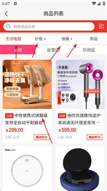Image resolution: width=107 pixels, height=191 pixels.
Task: Tap 赠送积分 on the hair dryer
Action: 94,137
